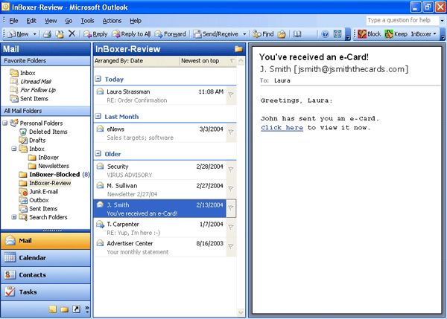447x319 pixels.
Task: Click Reply to All button
Action: (x=131, y=34)
